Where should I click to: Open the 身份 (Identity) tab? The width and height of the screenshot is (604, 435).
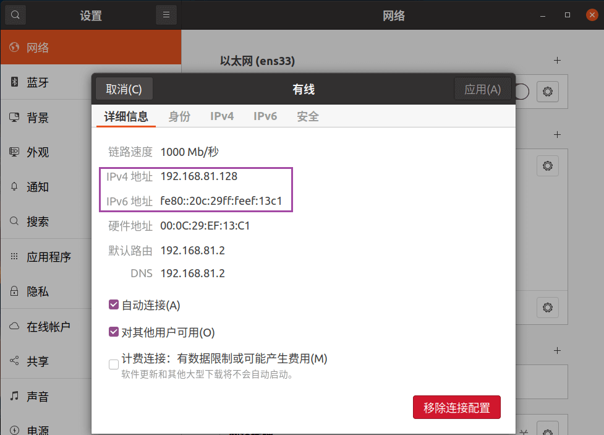pos(179,116)
